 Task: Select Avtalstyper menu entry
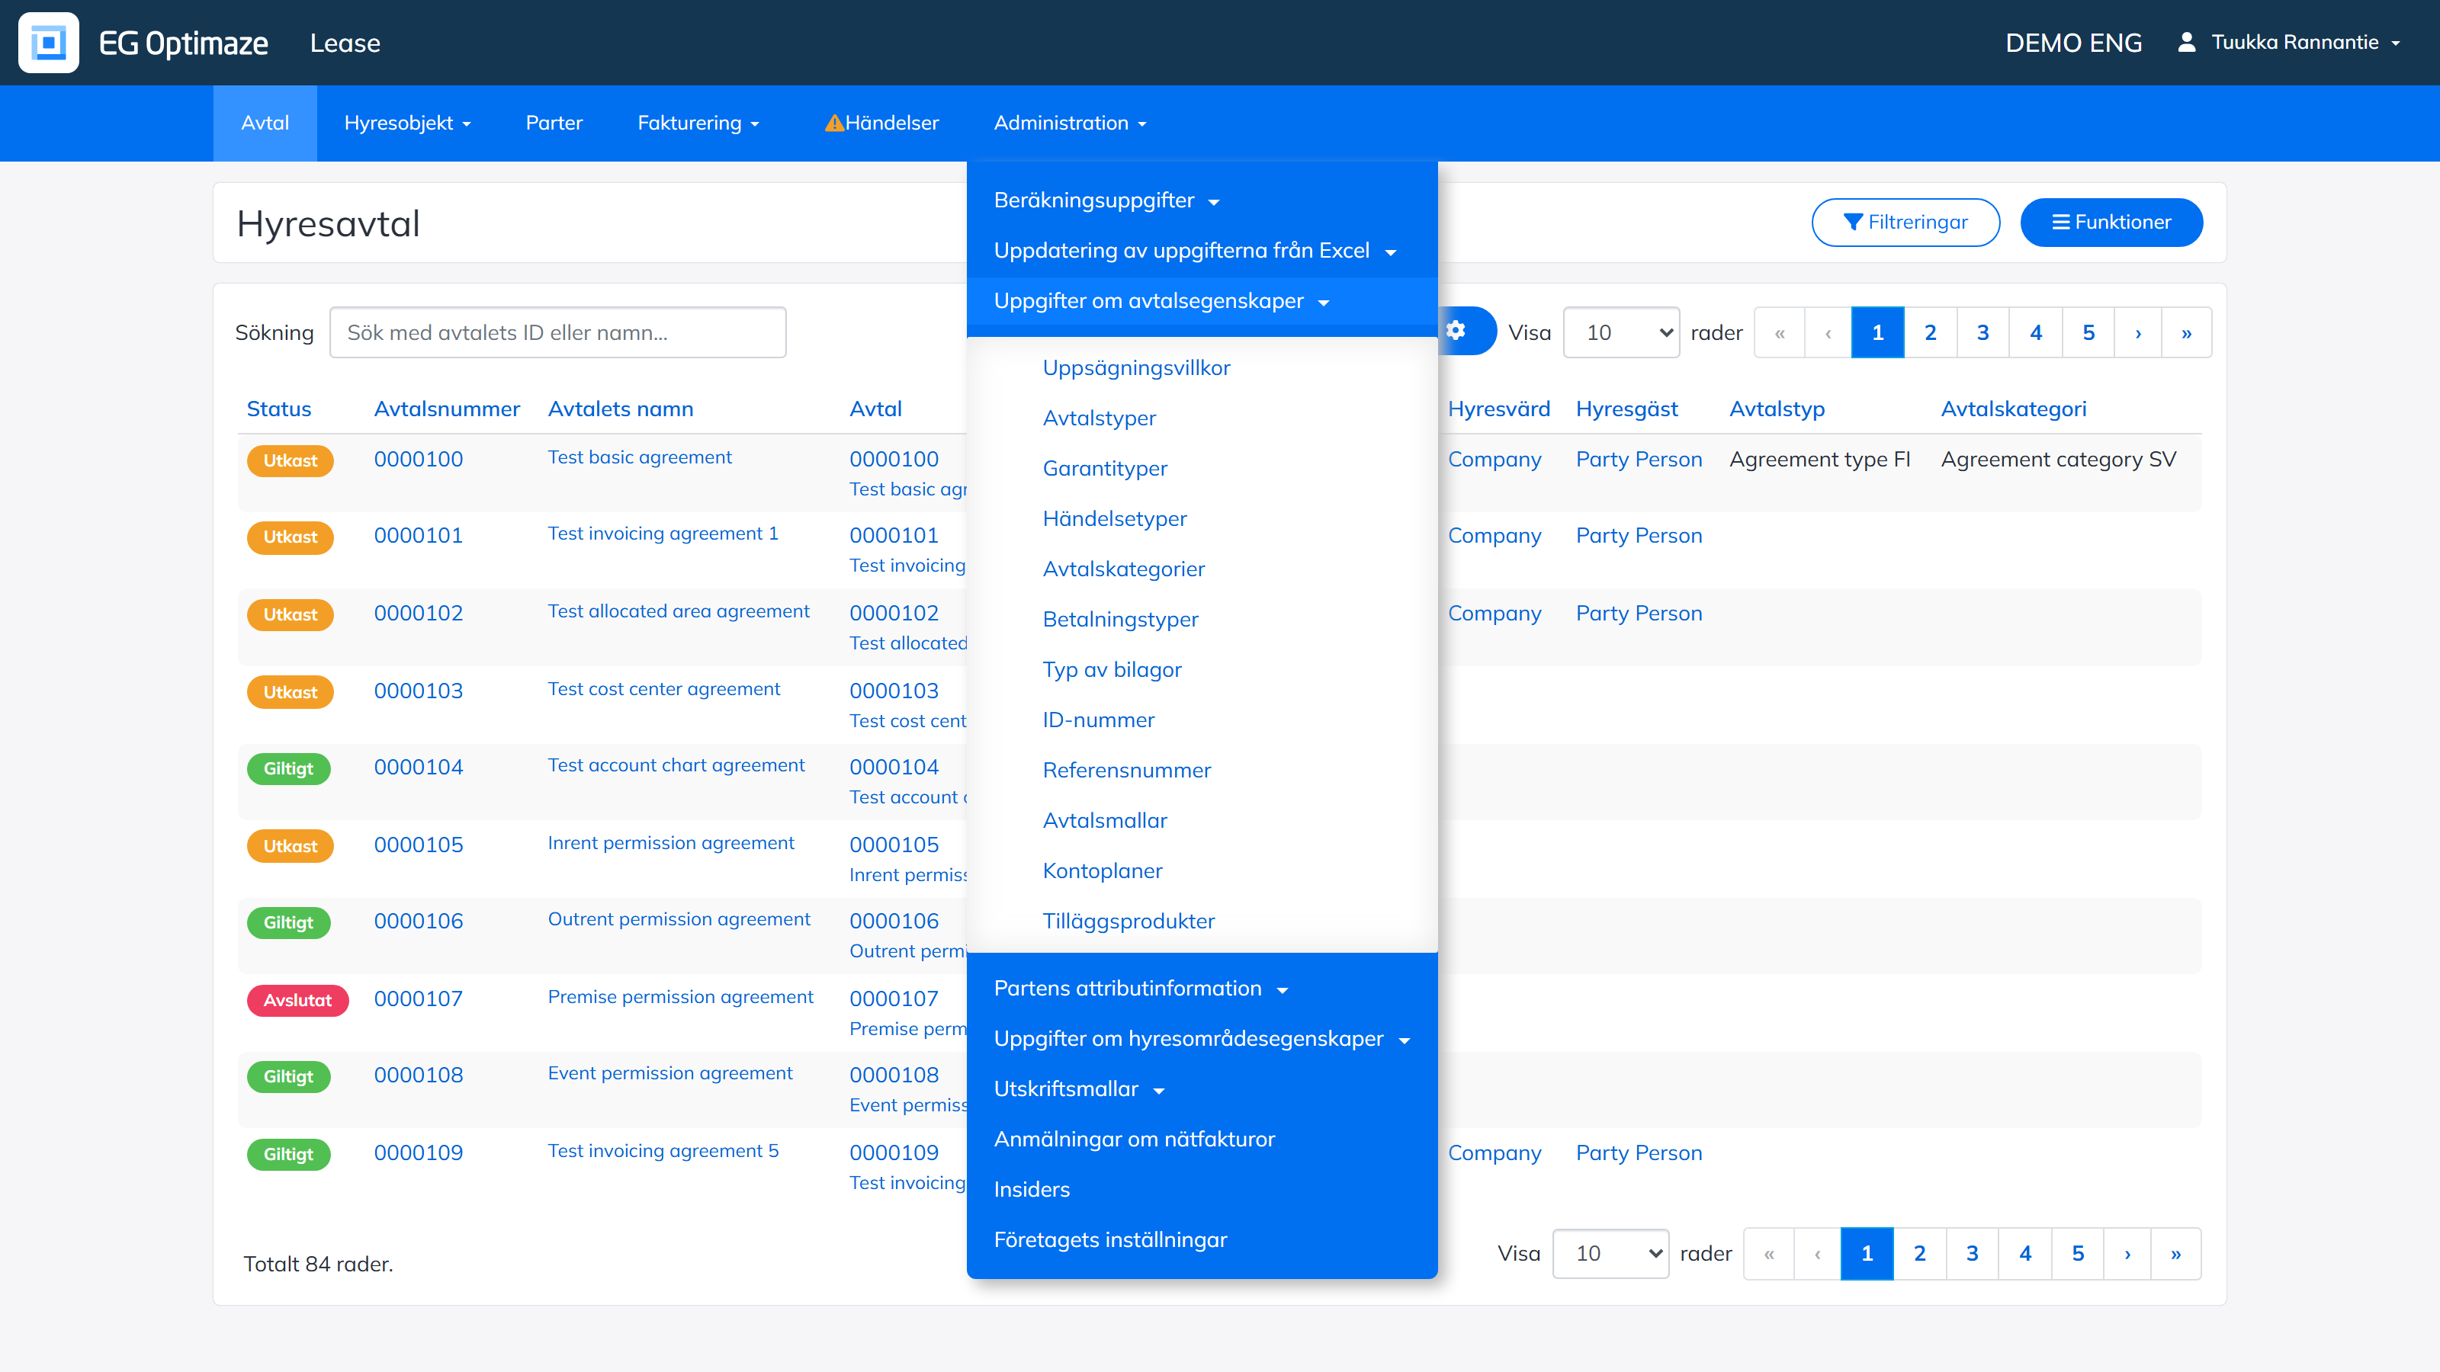tap(1099, 418)
